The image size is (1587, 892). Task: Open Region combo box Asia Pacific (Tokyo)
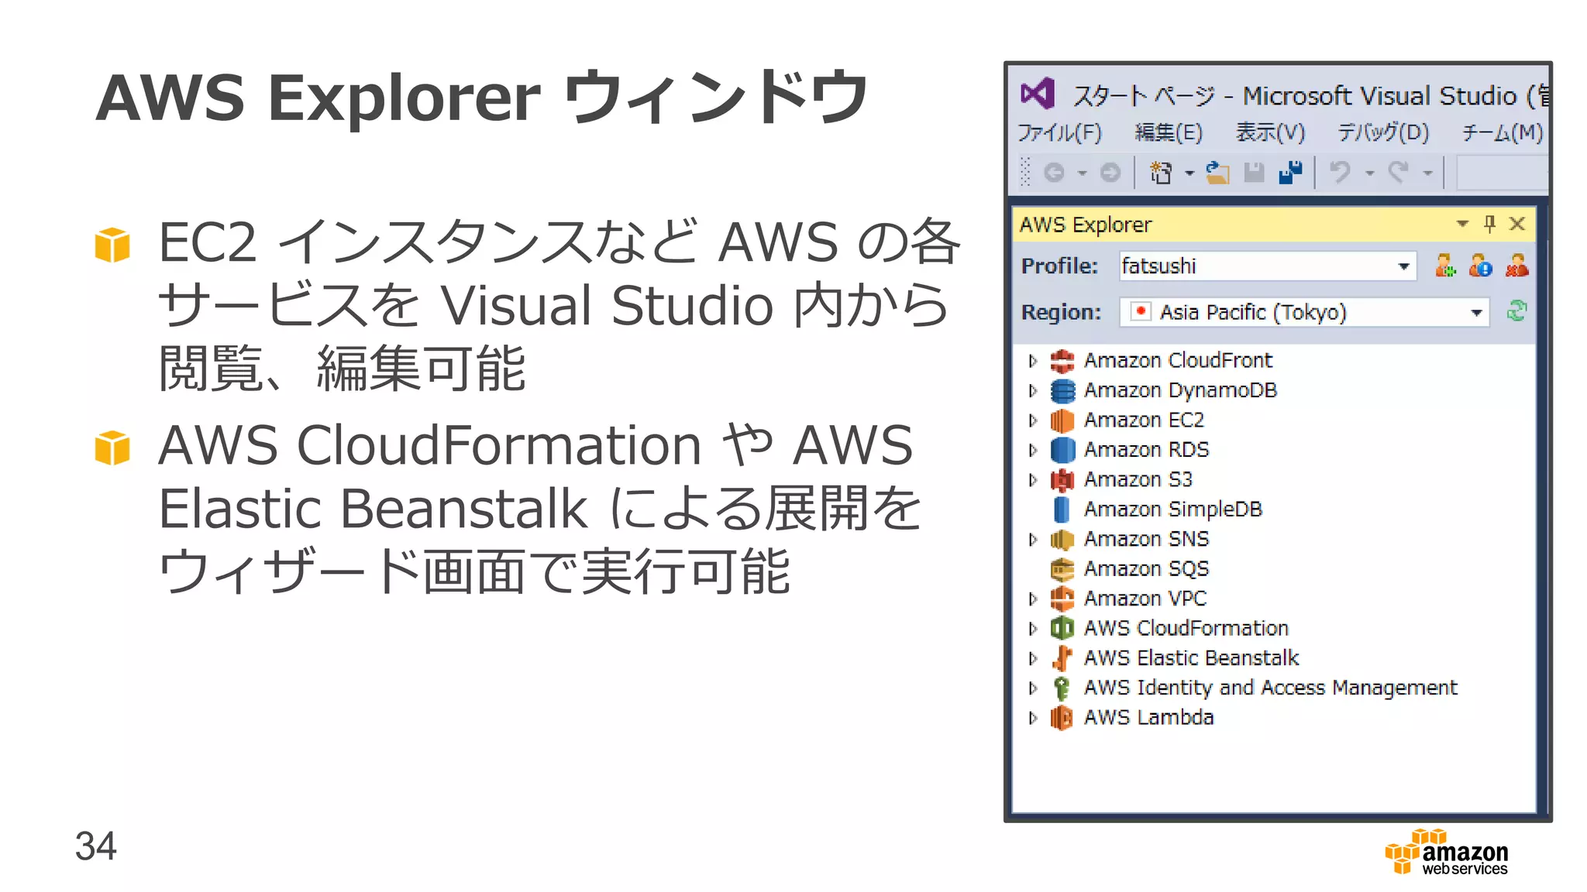click(1304, 312)
